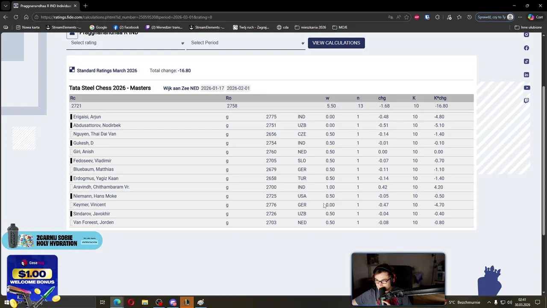Open Task View icon on the taskbar

tap(103, 302)
